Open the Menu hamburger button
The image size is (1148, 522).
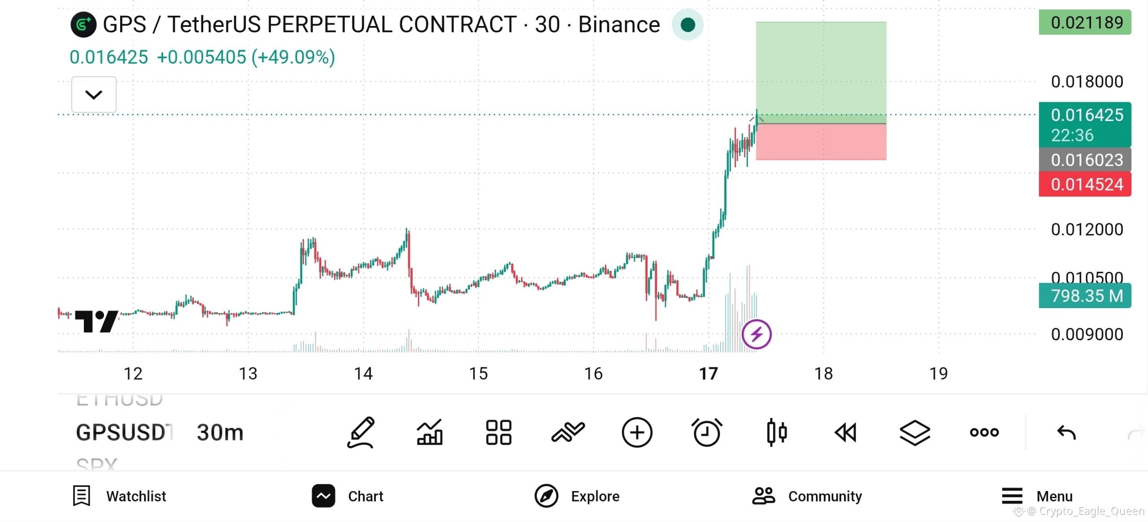tap(1037, 496)
